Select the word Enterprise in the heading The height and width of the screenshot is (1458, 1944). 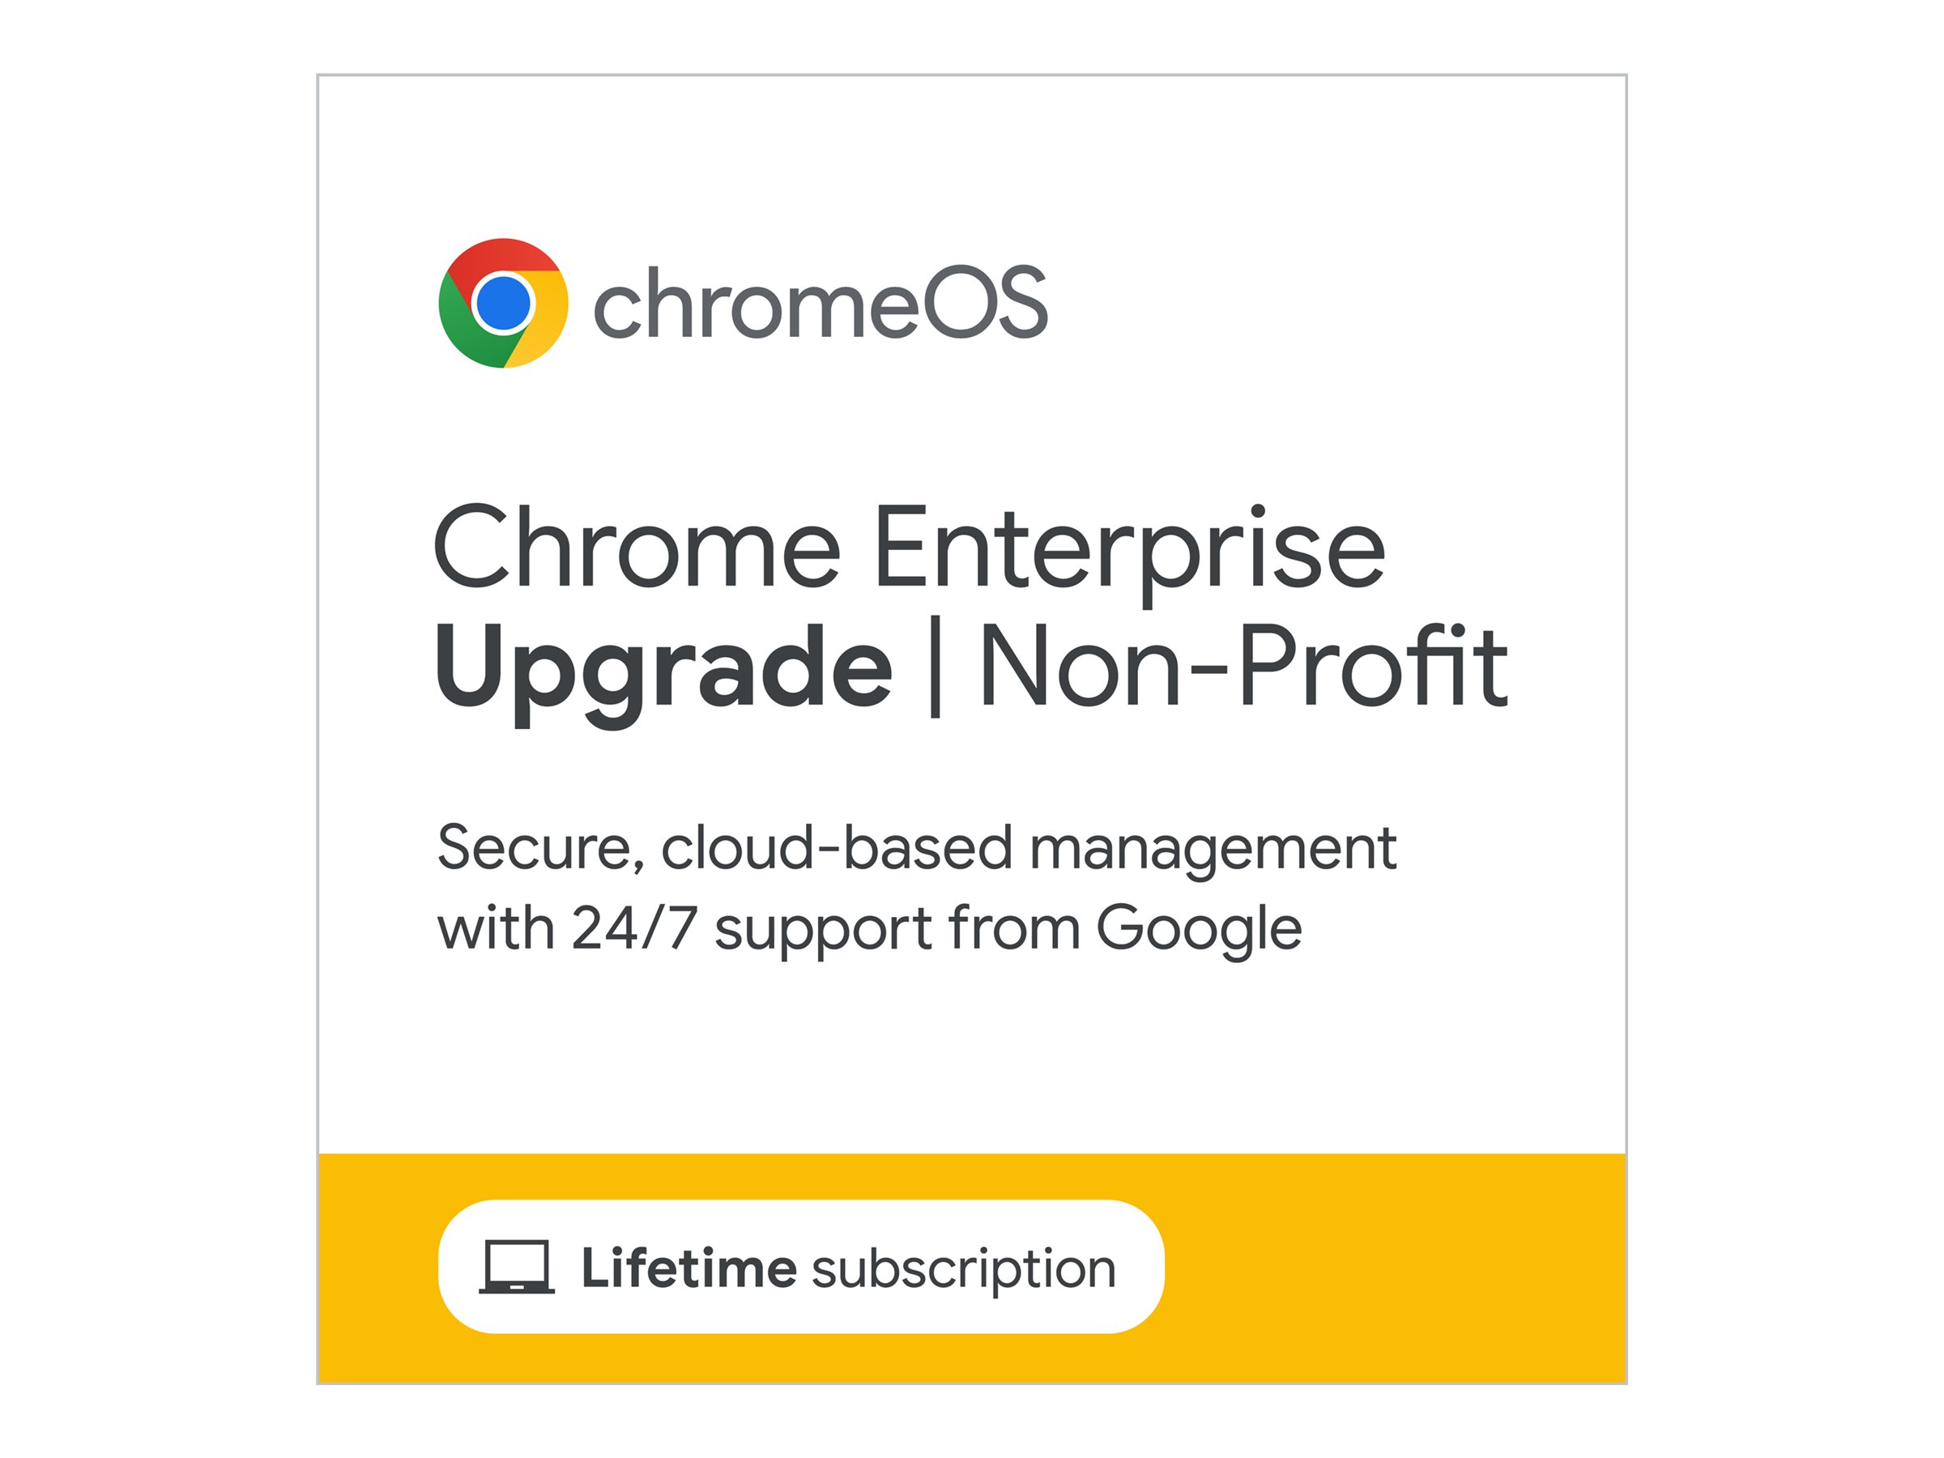pyautogui.click(x=1128, y=548)
